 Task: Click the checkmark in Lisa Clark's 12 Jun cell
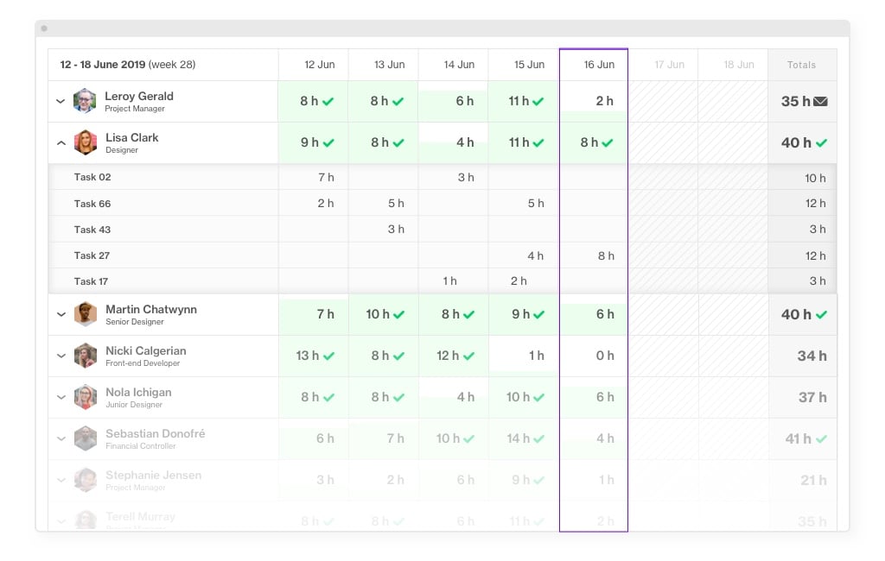click(x=328, y=143)
